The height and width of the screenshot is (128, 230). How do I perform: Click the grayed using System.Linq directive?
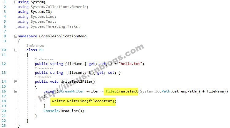pos(37,17)
